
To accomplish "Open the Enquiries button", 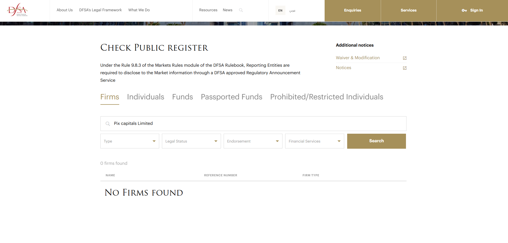I will pyautogui.click(x=353, y=10).
